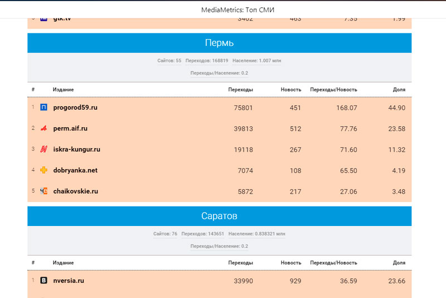Select the Саратов city header
The height and width of the screenshot is (298, 446).
219,216
